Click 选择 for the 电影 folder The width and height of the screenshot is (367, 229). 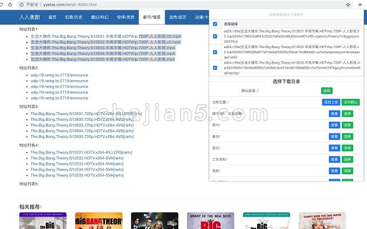(348, 171)
